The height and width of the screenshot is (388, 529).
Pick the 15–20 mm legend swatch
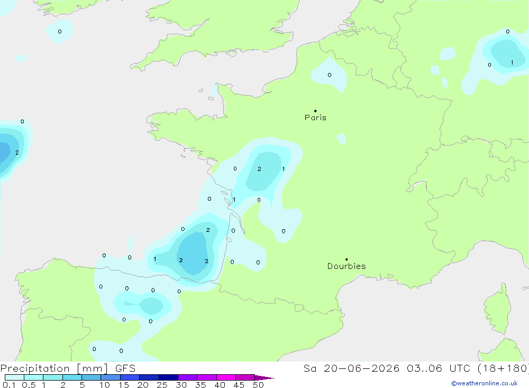point(130,377)
